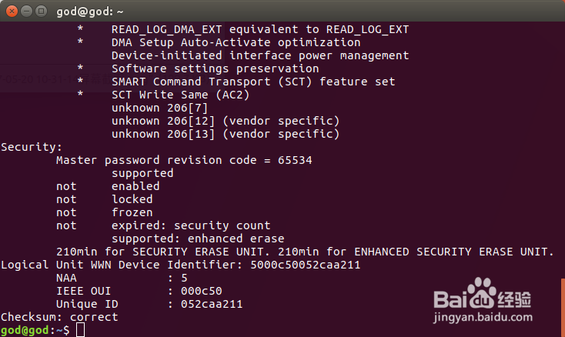Click the Unique ID value 052caa211

pyautogui.click(x=208, y=304)
